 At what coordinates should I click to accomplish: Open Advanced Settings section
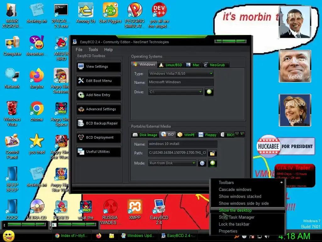click(98, 109)
